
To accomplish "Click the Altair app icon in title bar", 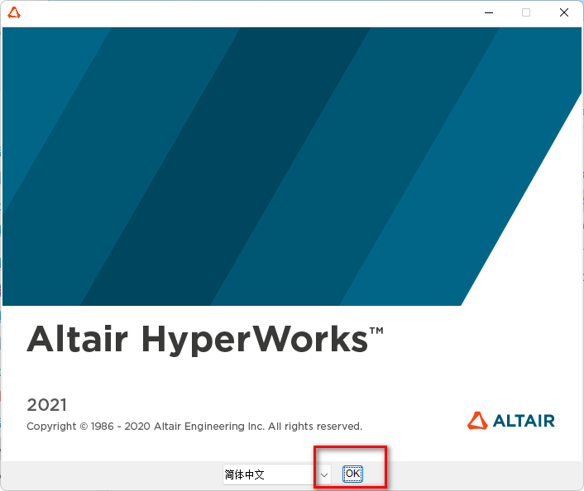I will pyautogui.click(x=14, y=12).
